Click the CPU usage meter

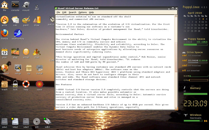tap(198, 80)
